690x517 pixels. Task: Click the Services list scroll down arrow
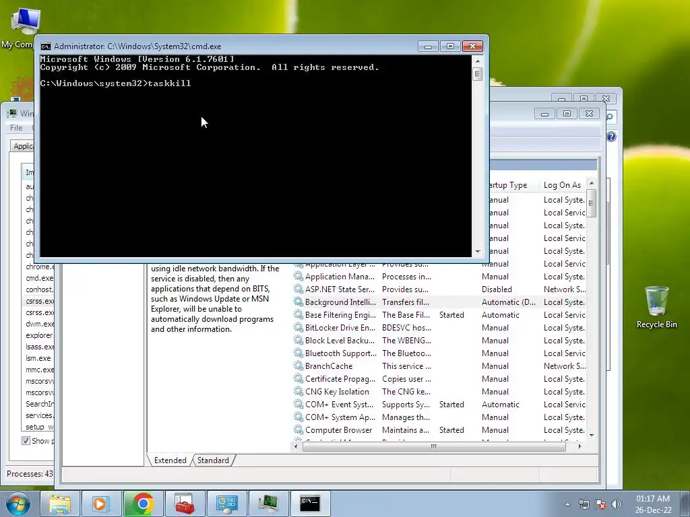[x=592, y=436]
